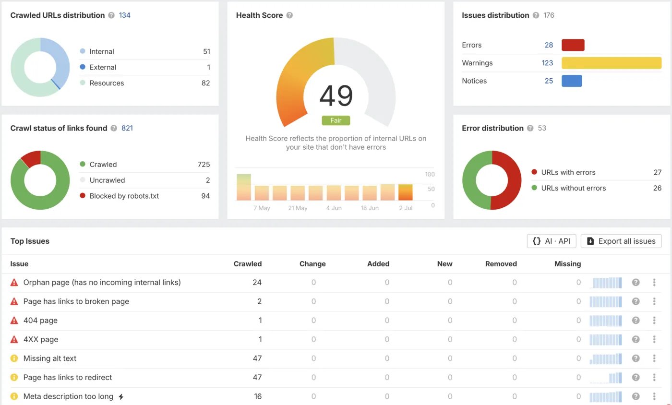Sort by the Crawled column header

coord(248,263)
